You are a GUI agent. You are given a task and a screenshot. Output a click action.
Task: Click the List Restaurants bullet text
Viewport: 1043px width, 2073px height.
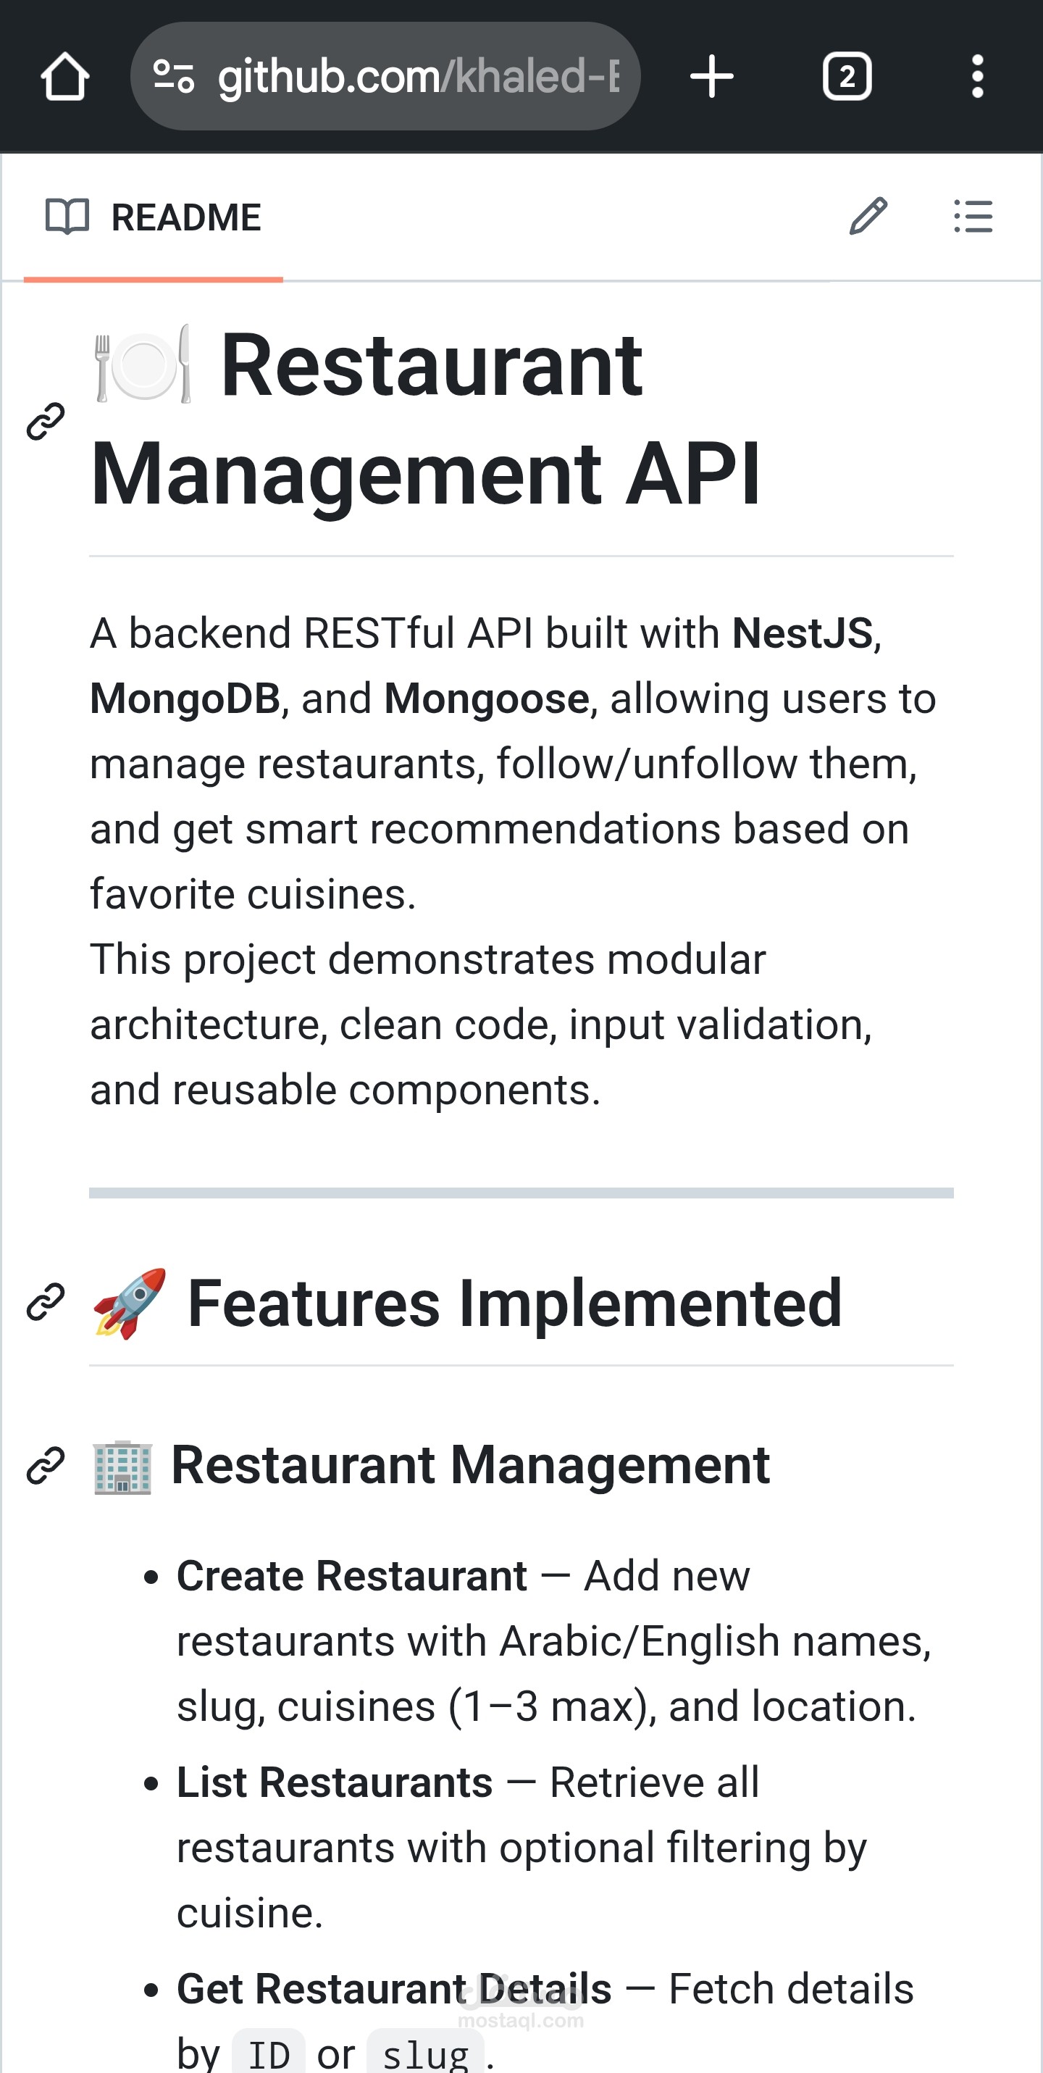[334, 1782]
